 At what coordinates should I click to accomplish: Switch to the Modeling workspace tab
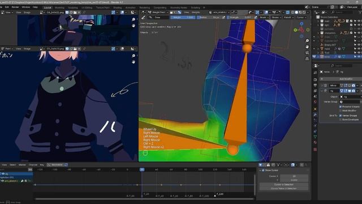[x=59, y=7]
